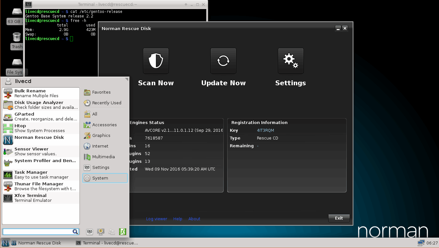The height and width of the screenshot is (248, 439).
Task: Click the Registration Information heading
Action: [x=260, y=123]
